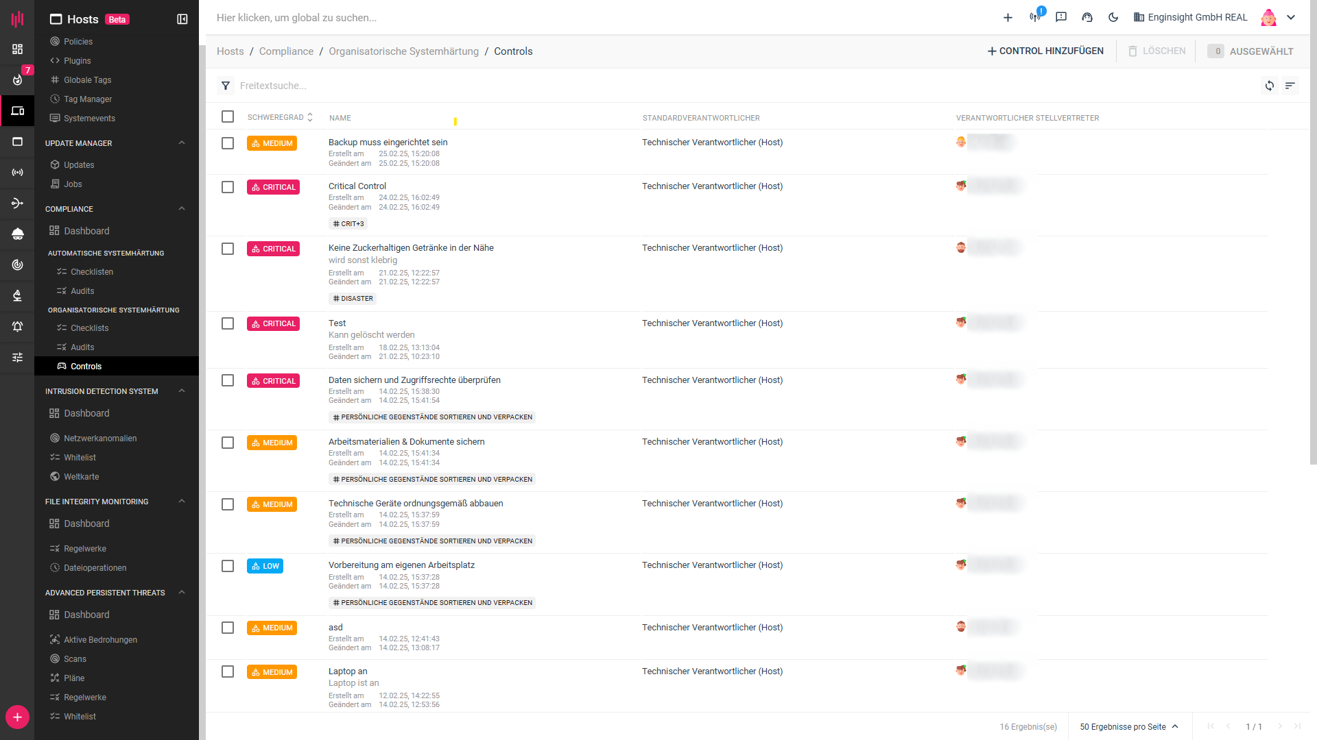Open the feedback chat icon
Viewport: 1317px width, 740px height.
tap(1061, 17)
